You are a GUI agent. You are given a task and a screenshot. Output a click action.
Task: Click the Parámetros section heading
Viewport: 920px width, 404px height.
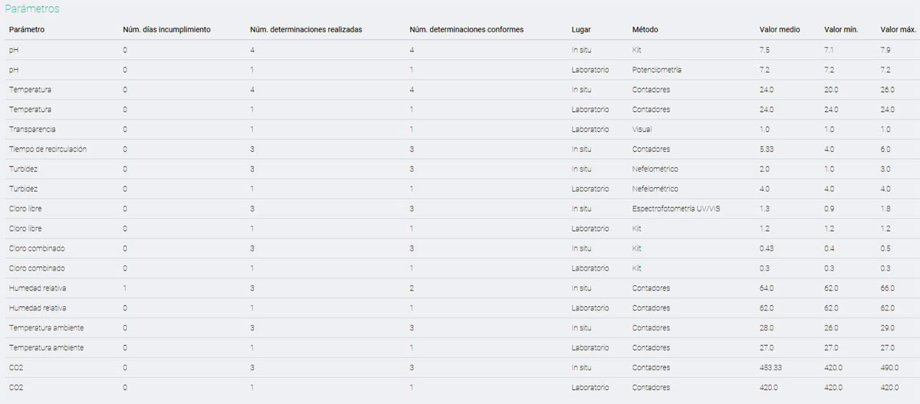32,8
